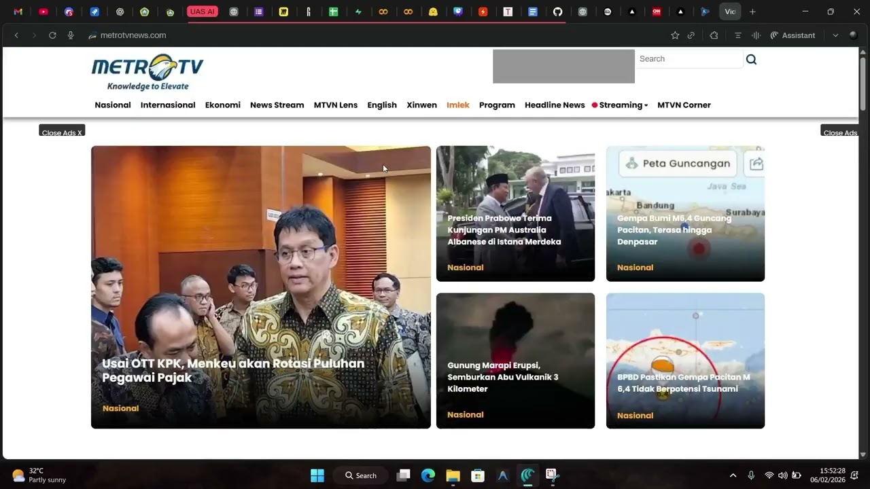The image size is (870, 489).
Task: Expand the Streaming dropdown menu
Action: click(x=620, y=105)
